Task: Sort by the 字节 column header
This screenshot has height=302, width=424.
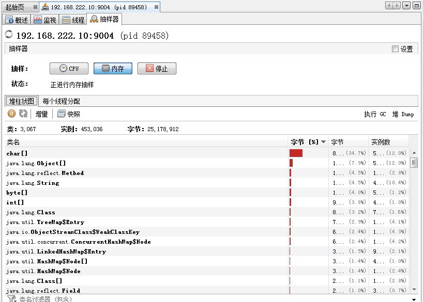Action: (x=349, y=141)
